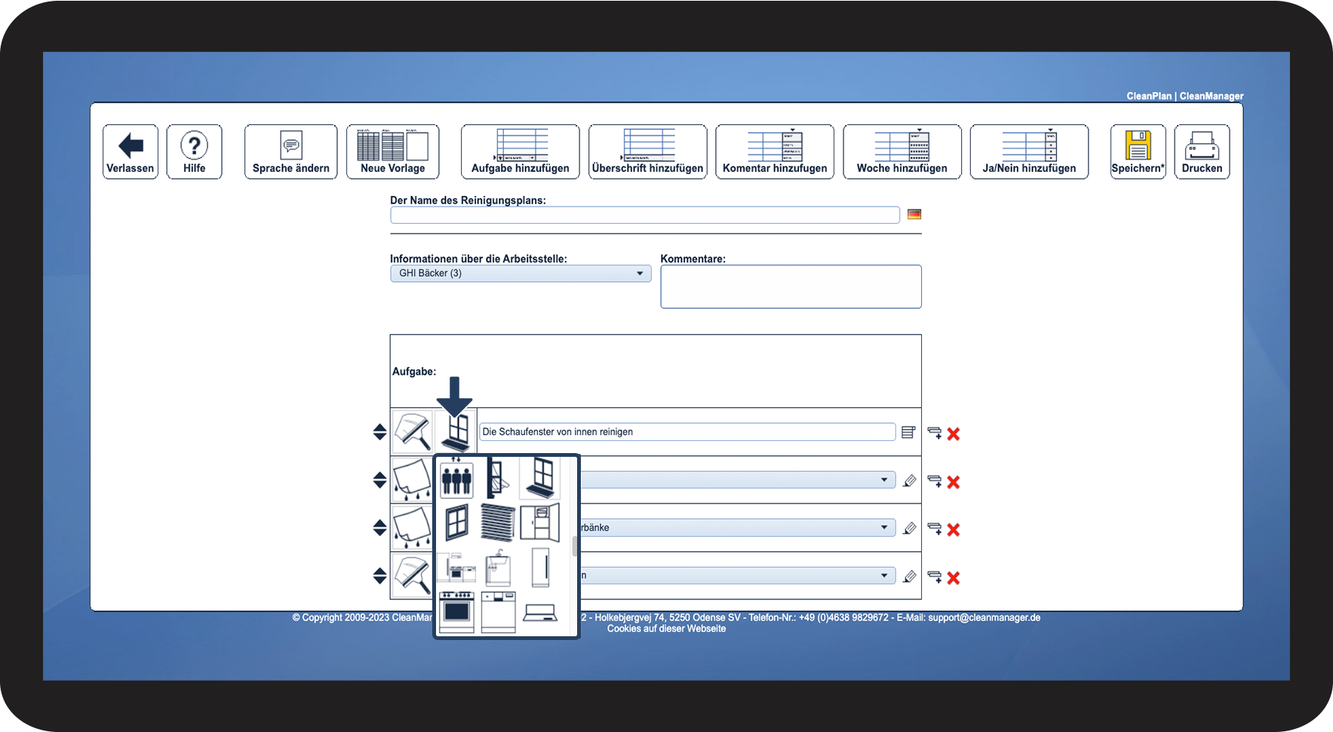The width and height of the screenshot is (1333, 732).
Task: Open the GHI Bäcker (3) workplace dropdown
Action: pyautogui.click(x=521, y=274)
